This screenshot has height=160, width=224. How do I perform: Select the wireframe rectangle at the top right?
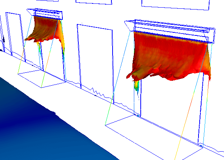click(x=176, y=5)
